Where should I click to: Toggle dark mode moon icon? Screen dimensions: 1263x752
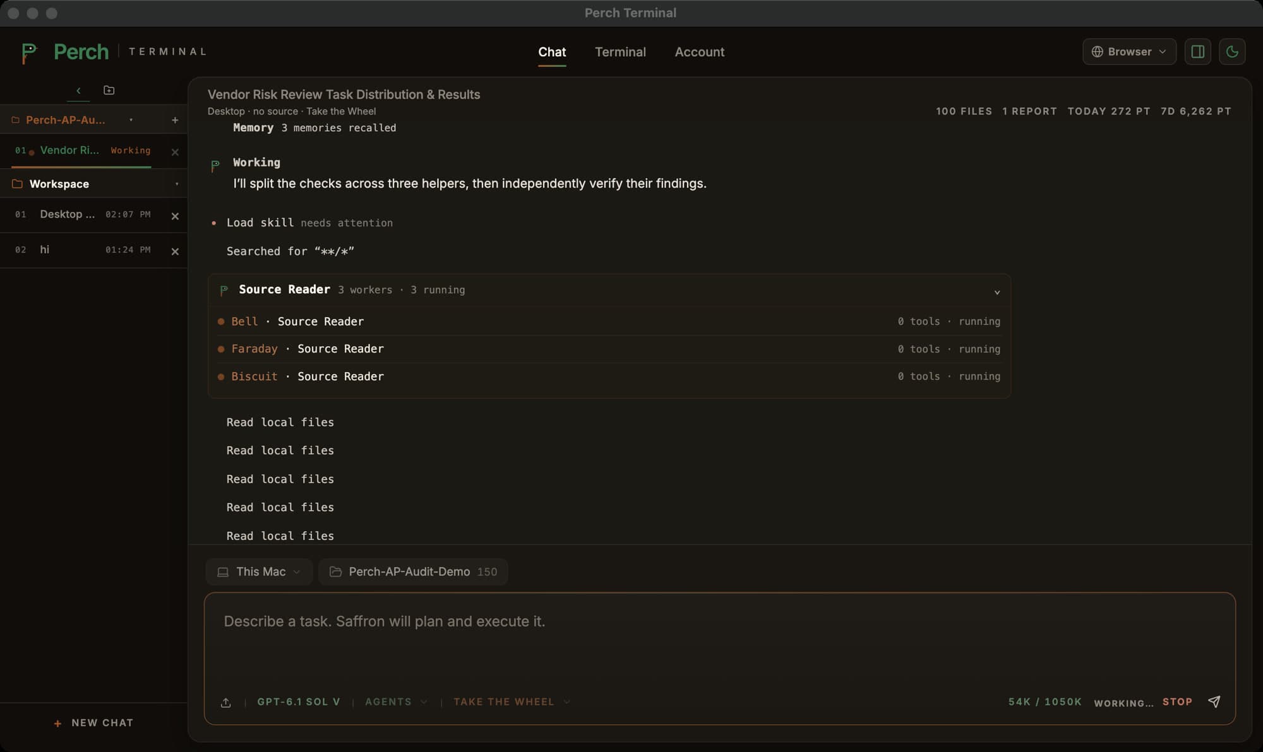(x=1232, y=52)
